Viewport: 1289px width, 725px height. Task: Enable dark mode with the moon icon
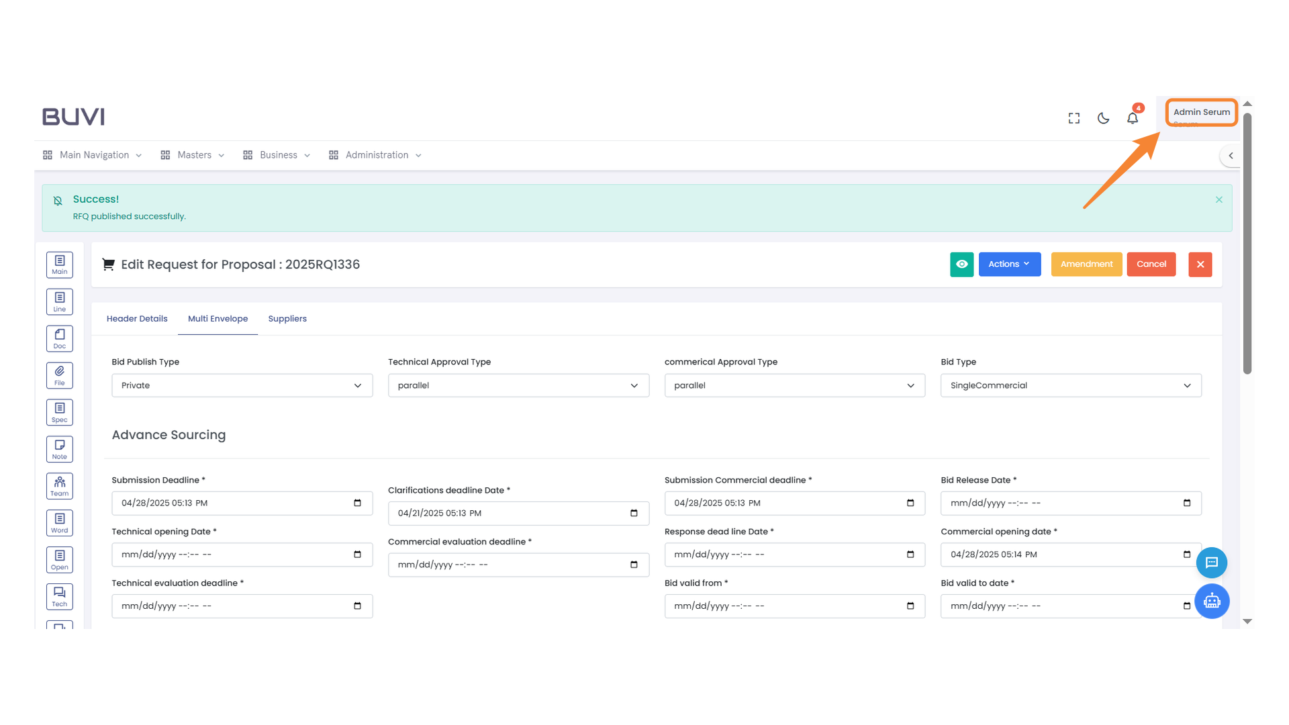point(1103,117)
